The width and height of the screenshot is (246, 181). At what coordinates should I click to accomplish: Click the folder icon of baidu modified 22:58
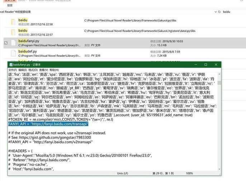tap(13, 22)
